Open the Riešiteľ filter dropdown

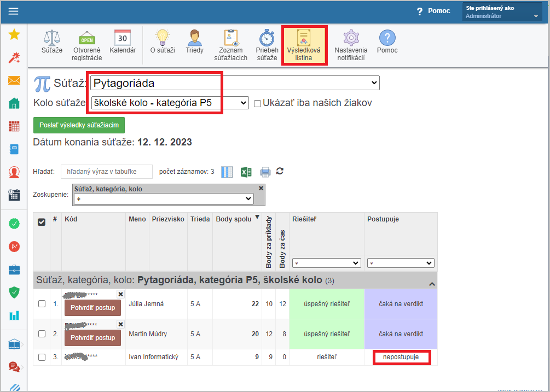pyautogui.click(x=327, y=263)
